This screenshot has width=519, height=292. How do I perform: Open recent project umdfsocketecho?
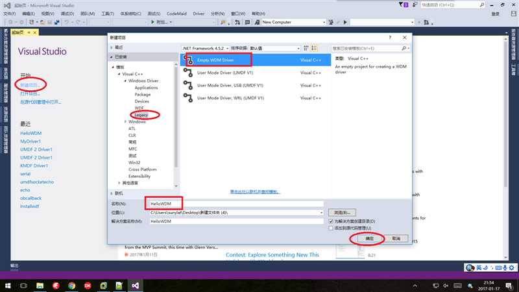pyautogui.click(x=37, y=182)
